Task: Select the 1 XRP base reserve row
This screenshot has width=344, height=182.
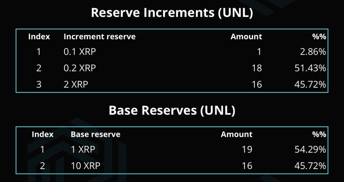Action: tap(172, 149)
